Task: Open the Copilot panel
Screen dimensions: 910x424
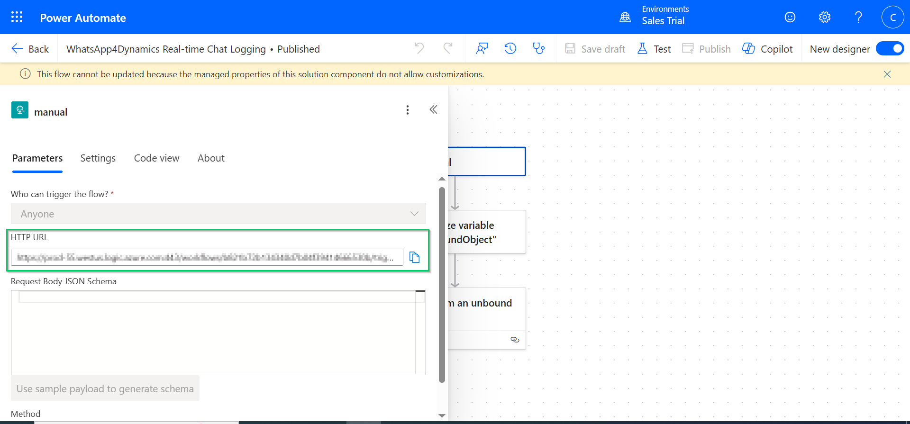Action: (767, 49)
